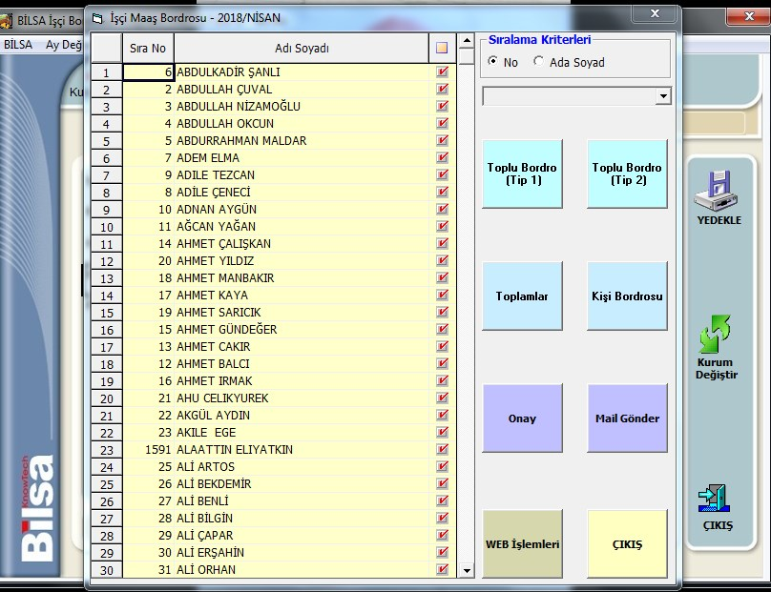The height and width of the screenshot is (592, 771).
Task: Open the BİLSA menu
Action: [x=18, y=45]
